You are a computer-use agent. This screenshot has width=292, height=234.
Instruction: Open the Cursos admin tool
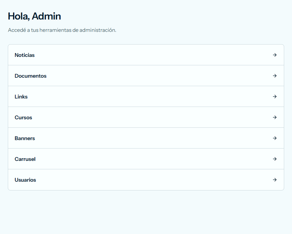click(146, 117)
